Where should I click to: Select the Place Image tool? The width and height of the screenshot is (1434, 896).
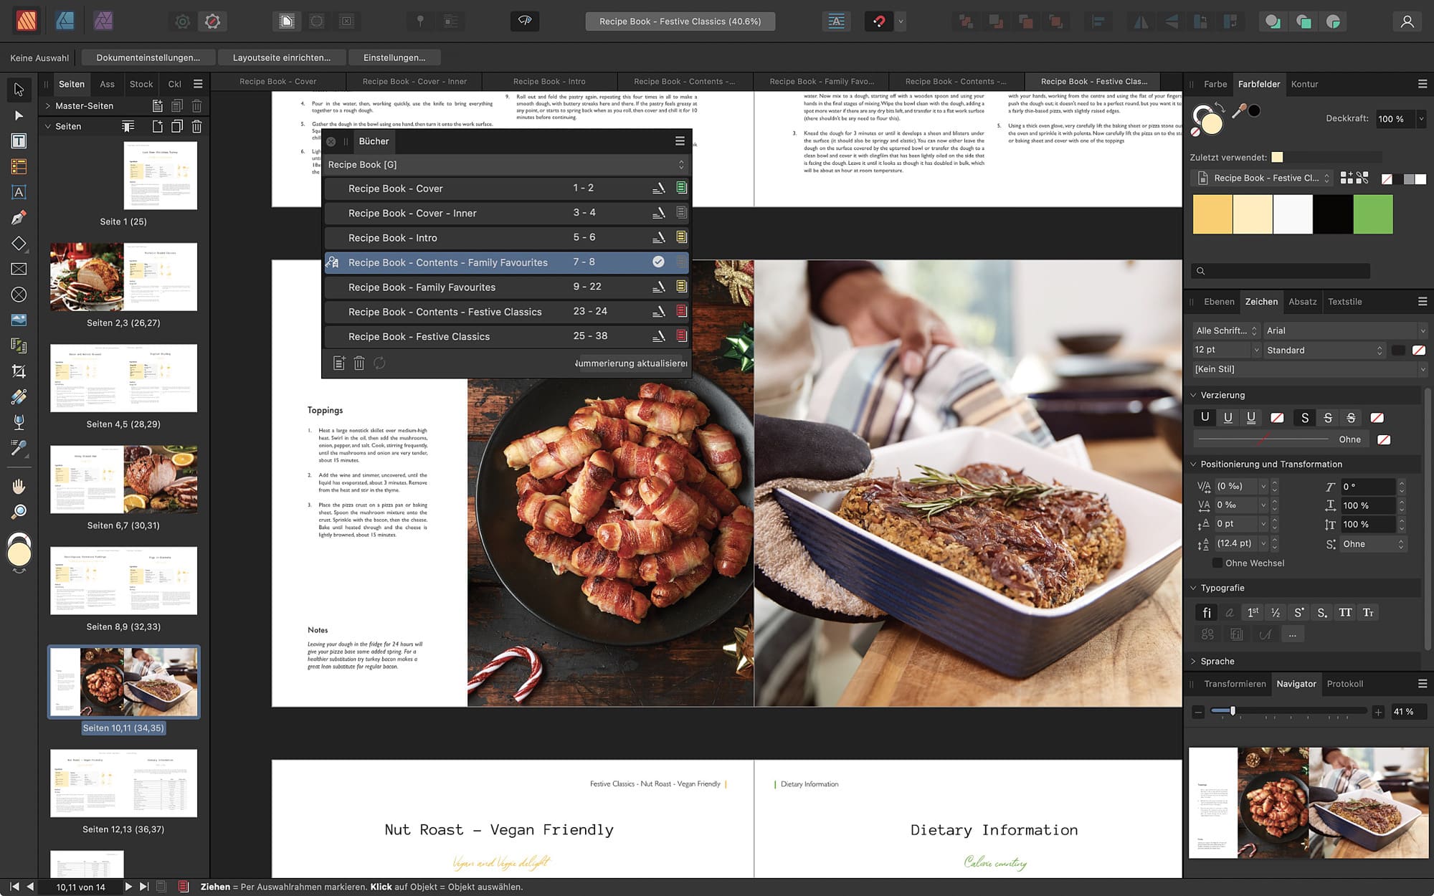coord(19,320)
